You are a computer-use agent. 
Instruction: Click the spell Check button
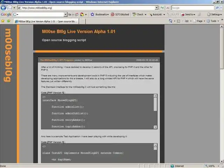(x=138, y=14)
